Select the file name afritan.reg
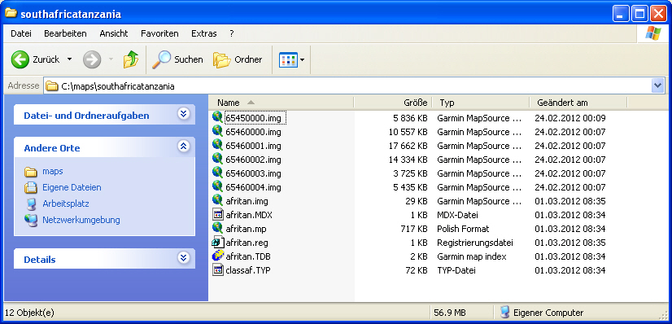Image resolution: width=672 pixels, height=324 pixels. (247, 243)
